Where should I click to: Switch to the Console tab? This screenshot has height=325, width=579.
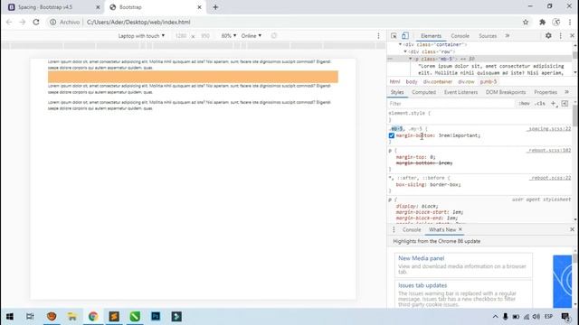[x=460, y=36]
